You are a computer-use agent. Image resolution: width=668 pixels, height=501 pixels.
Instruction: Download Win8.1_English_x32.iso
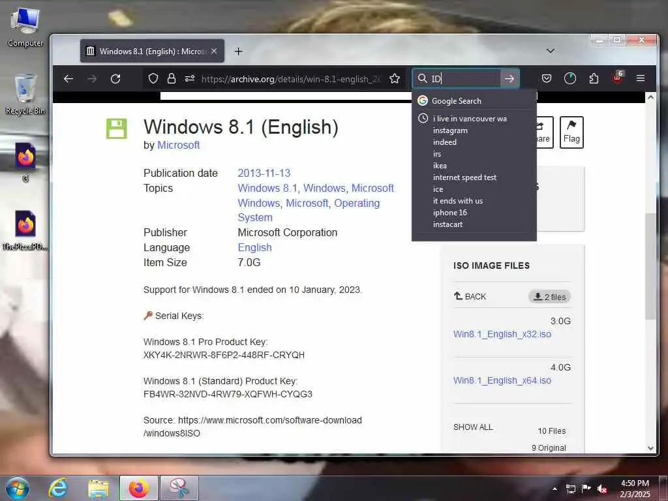(x=502, y=334)
